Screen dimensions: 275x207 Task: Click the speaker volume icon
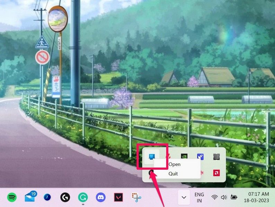[x=224, y=197]
